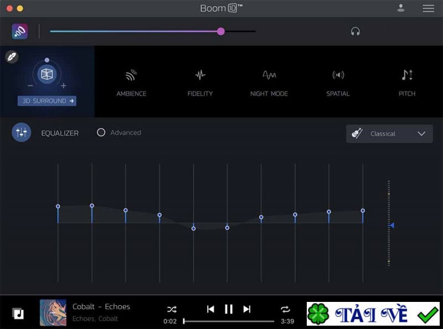Select the SPATIAL label
443x329 pixels.
coord(338,93)
